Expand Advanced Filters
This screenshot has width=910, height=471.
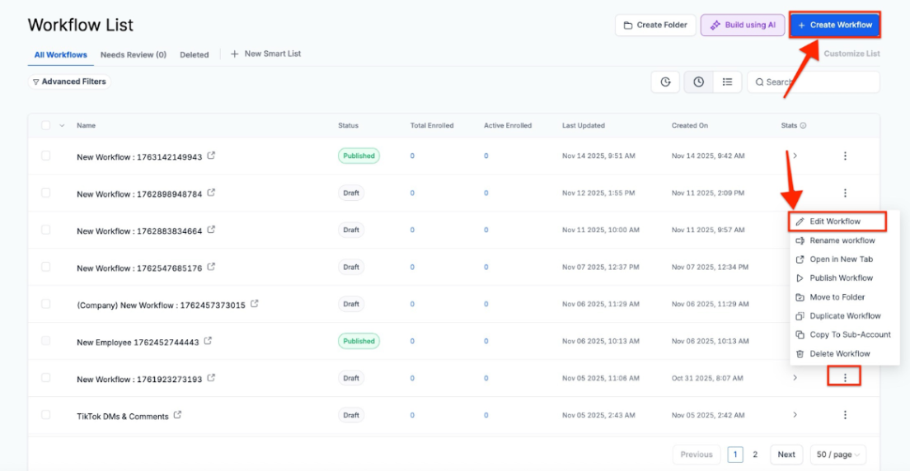click(68, 82)
